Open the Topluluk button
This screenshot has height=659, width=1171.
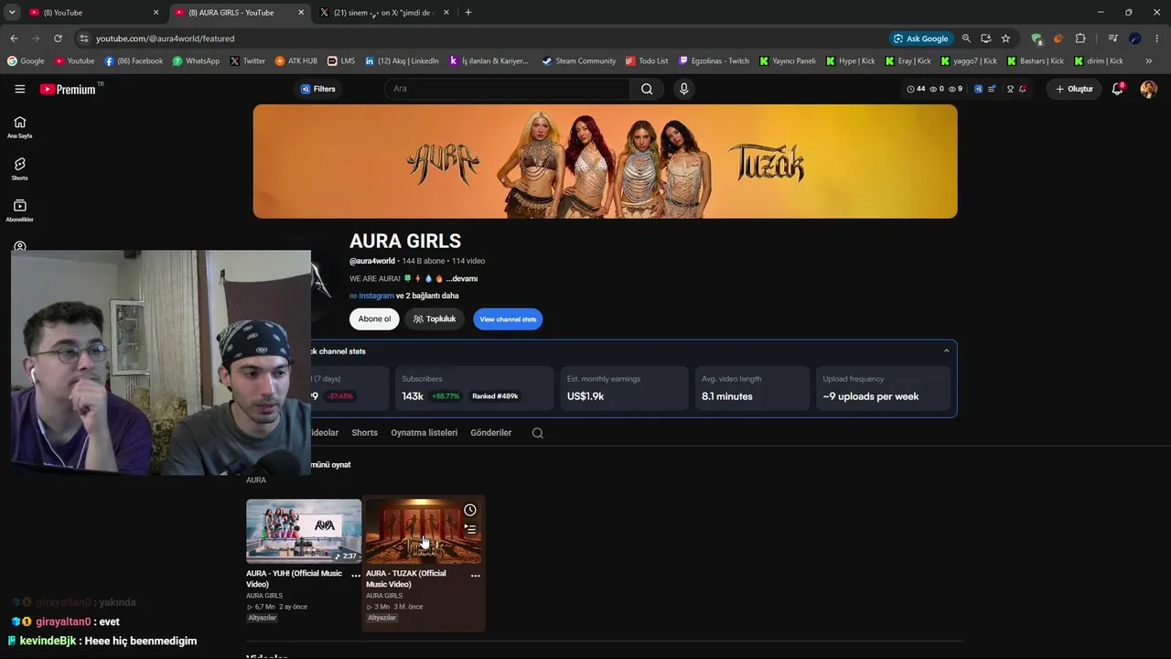pos(435,319)
